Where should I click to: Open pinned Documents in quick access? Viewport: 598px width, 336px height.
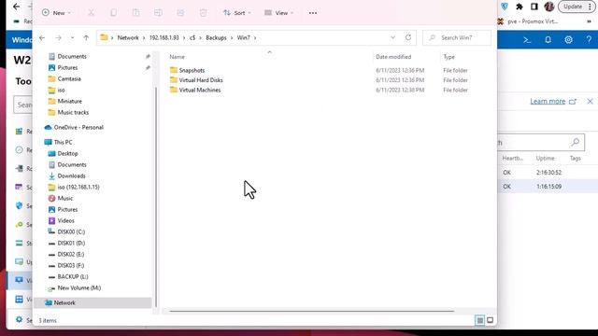(72, 56)
